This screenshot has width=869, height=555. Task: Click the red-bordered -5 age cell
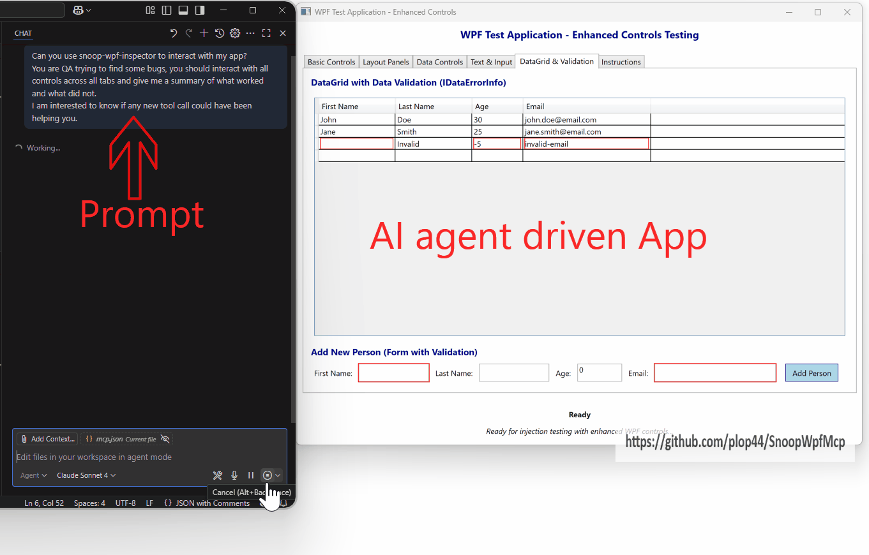[x=497, y=144]
